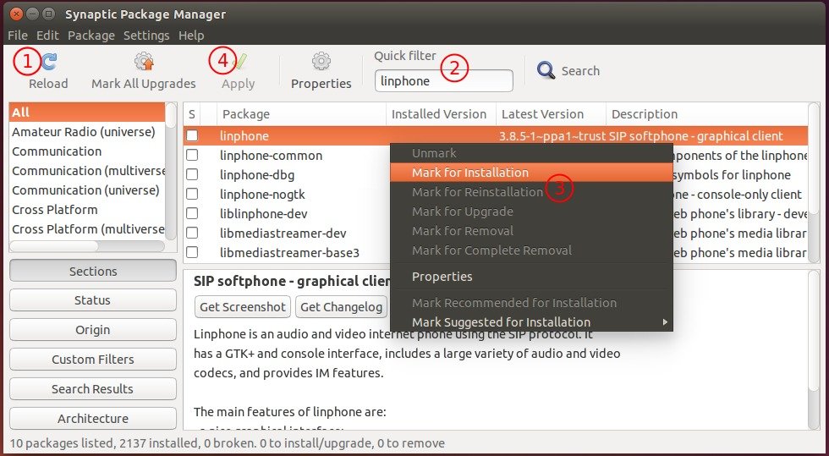Viewport: 829px width, 456px height.
Task: Open the Help menu
Action: [191, 36]
